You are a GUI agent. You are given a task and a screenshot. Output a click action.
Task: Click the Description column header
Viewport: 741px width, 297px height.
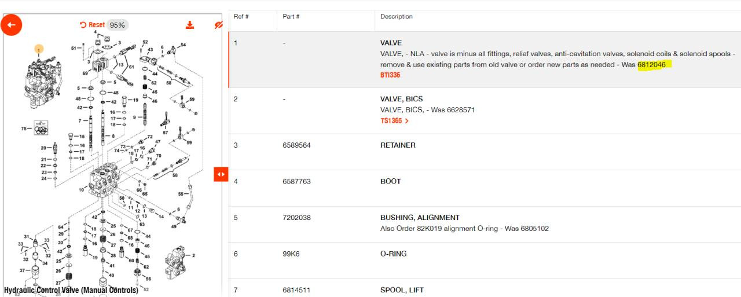[396, 16]
